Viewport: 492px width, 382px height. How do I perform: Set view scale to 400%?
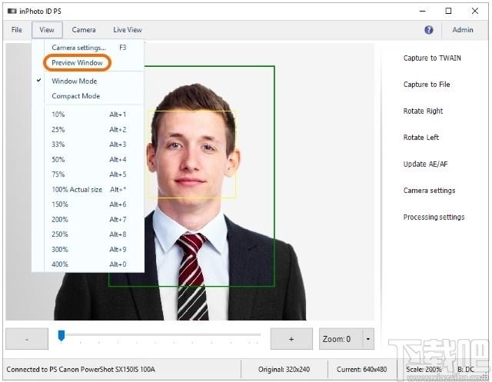click(x=88, y=264)
